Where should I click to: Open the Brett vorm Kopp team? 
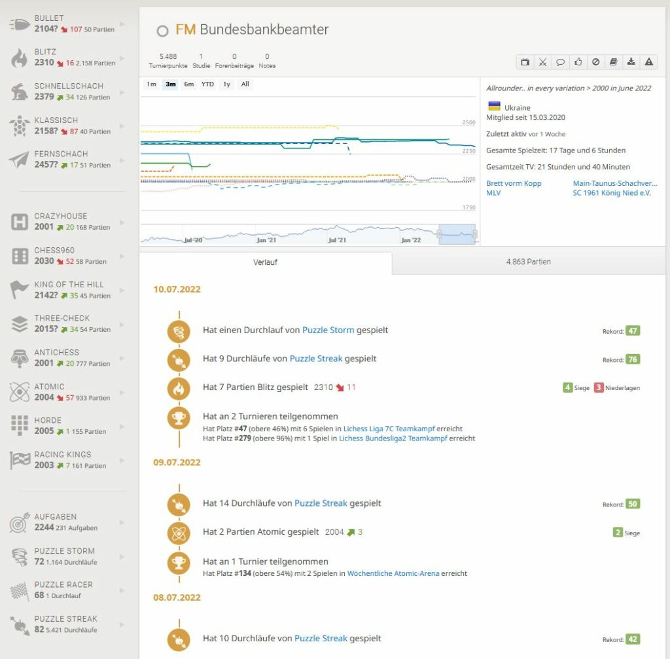coord(514,183)
